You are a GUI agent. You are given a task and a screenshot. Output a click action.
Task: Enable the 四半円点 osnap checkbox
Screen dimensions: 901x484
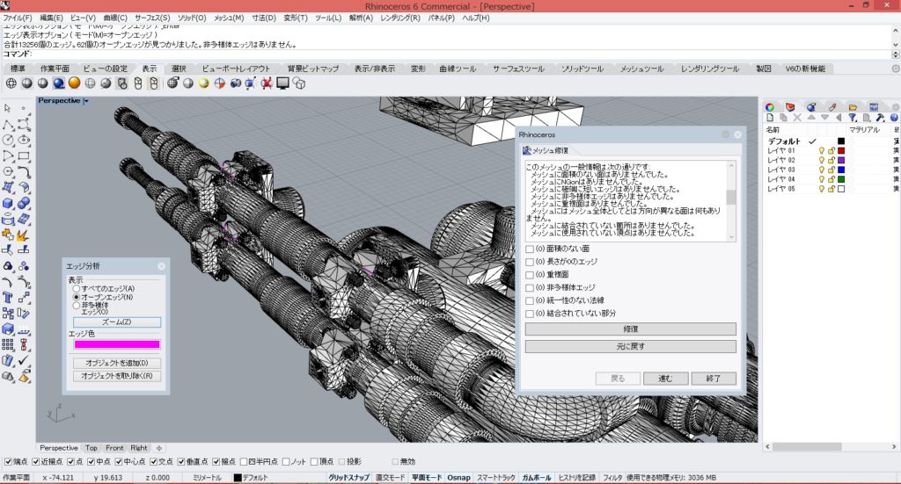243,461
